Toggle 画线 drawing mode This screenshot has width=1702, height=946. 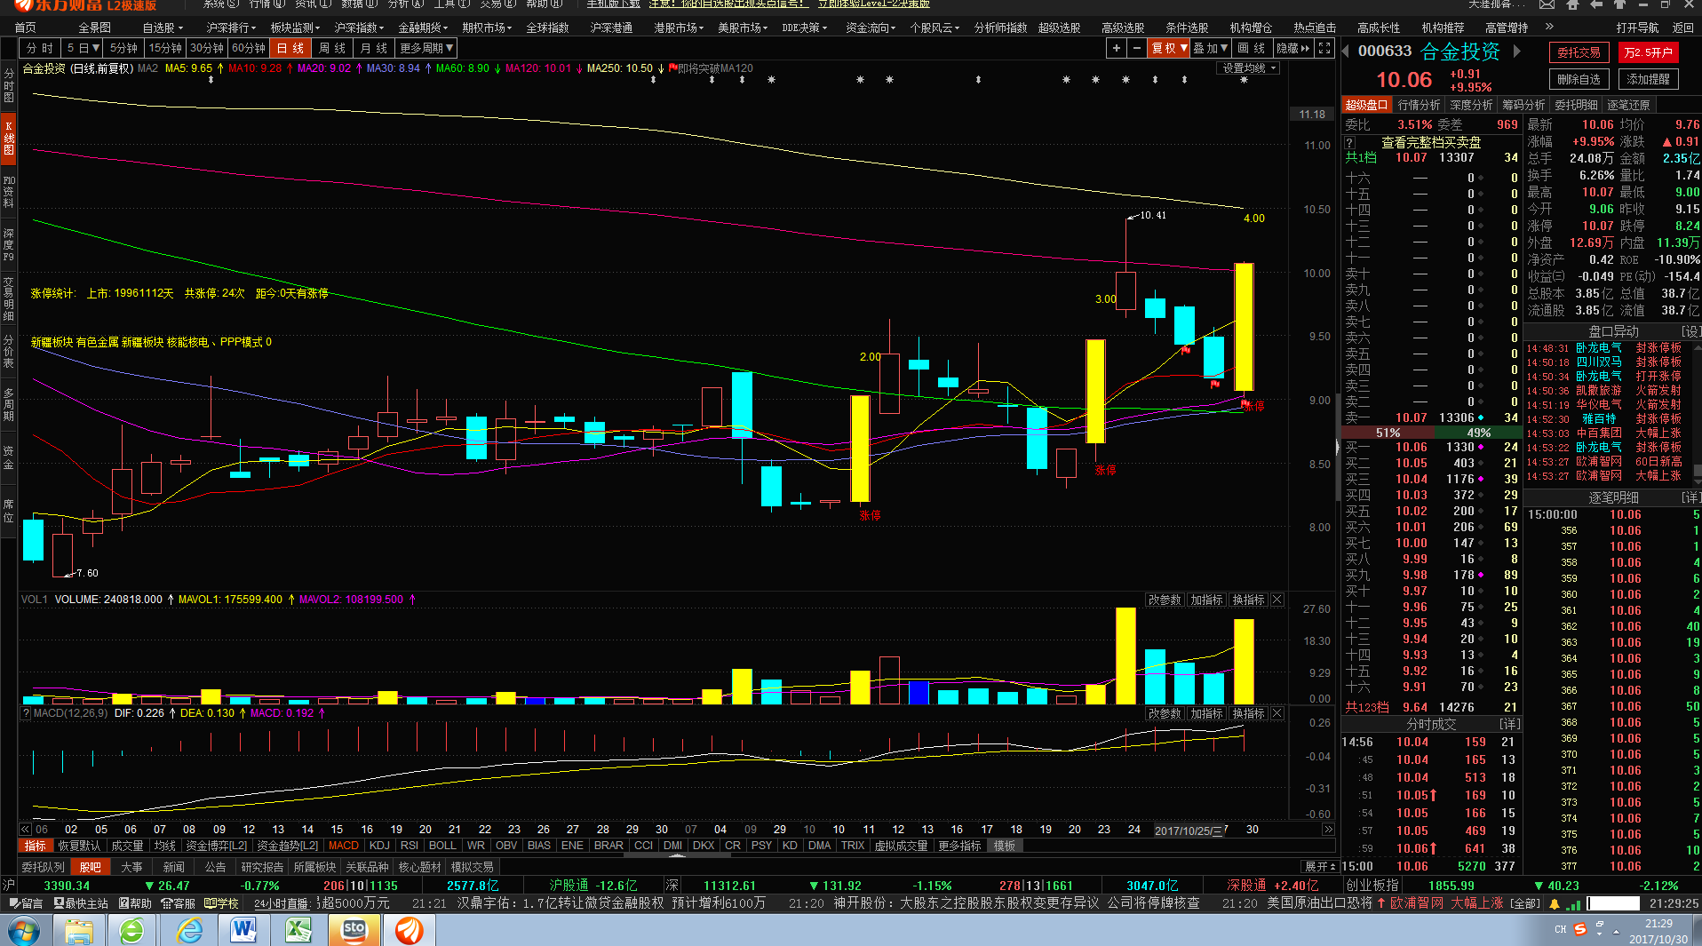(x=1251, y=48)
